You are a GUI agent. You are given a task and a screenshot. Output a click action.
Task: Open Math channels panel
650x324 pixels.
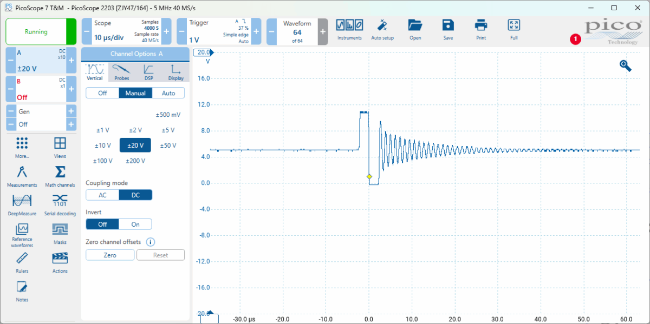[60, 176]
